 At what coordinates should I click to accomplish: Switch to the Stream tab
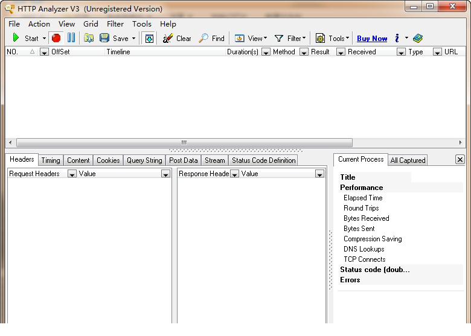point(215,160)
